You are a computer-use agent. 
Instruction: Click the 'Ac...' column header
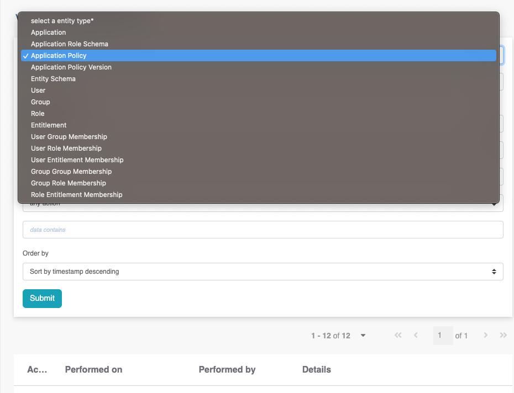tap(37, 369)
